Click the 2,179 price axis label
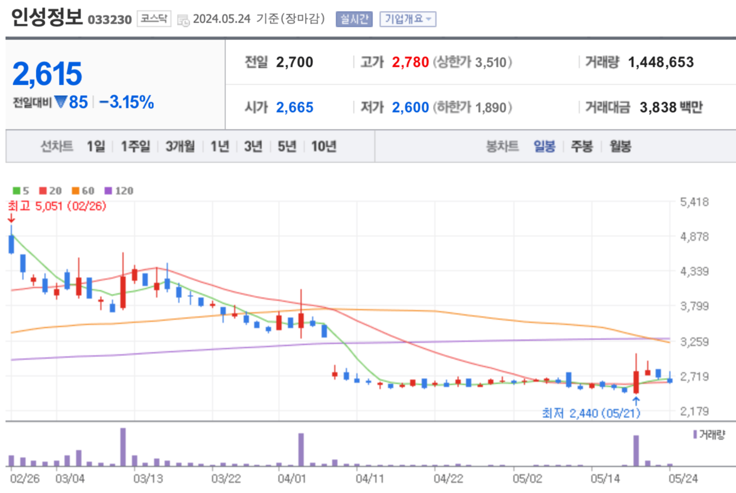 pos(694,411)
